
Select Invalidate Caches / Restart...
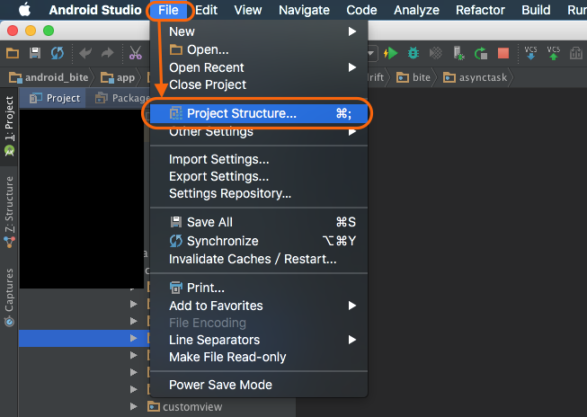pyautogui.click(x=259, y=259)
